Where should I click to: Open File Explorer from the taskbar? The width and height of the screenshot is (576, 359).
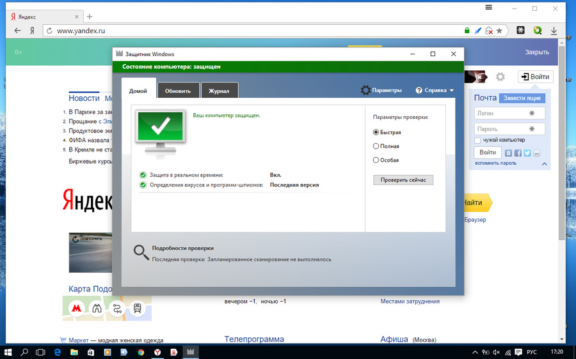click(x=74, y=352)
